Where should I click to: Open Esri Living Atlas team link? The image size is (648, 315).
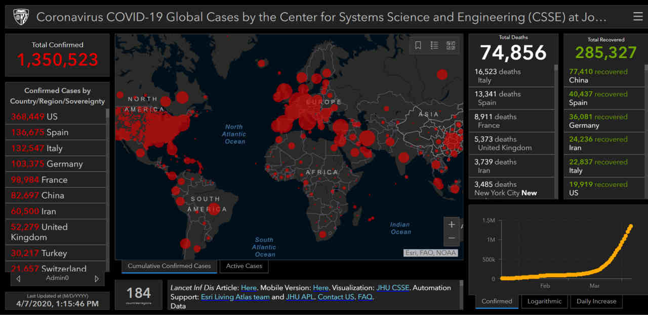click(235, 297)
